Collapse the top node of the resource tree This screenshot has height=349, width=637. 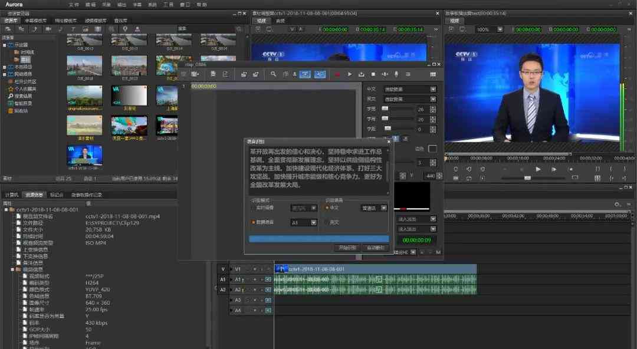pyautogui.click(x=5, y=45)
